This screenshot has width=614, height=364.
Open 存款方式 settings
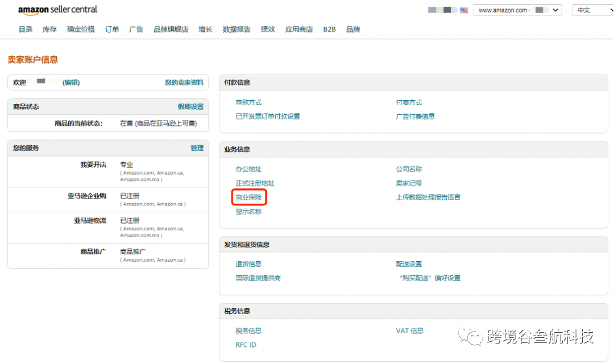(x=248, y=102)
